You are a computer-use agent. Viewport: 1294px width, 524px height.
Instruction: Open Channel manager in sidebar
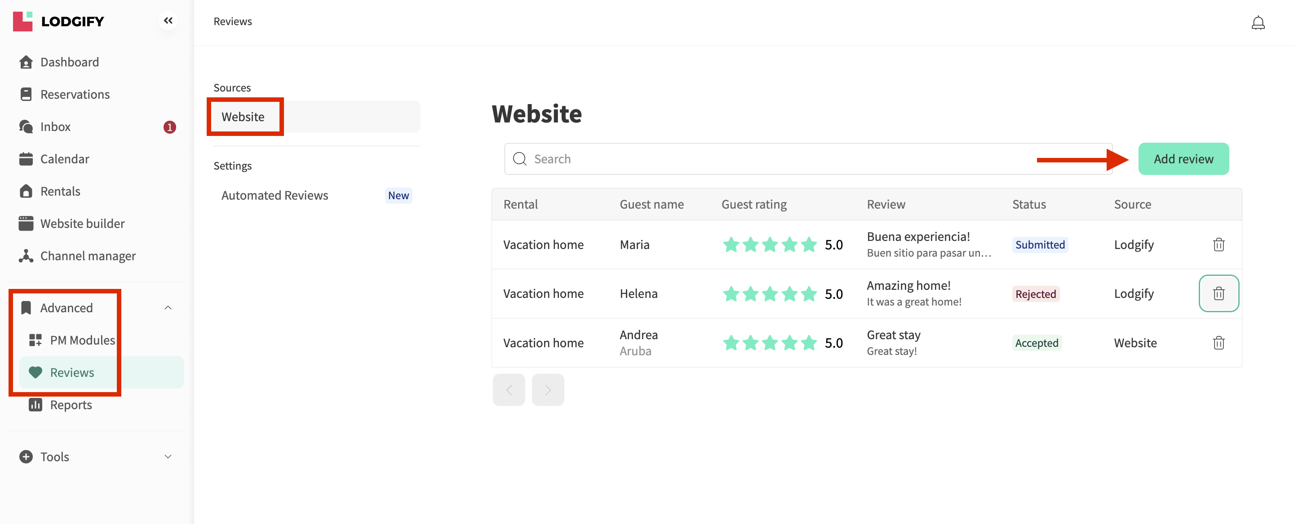pyautogui.click(x=88, y=256)
